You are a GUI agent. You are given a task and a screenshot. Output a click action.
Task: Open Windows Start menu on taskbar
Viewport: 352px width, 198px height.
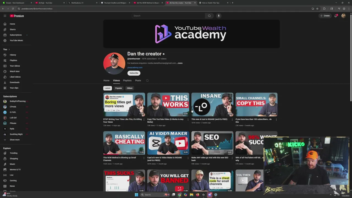tap(136, 195)
